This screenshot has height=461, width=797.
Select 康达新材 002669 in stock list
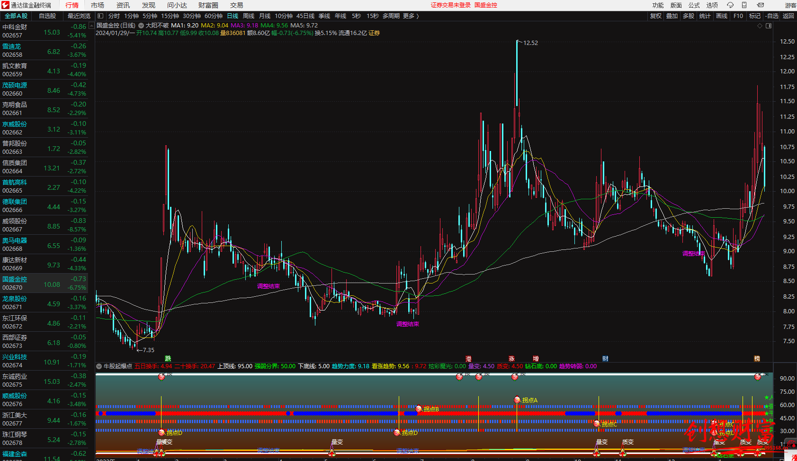click(44, 264)
